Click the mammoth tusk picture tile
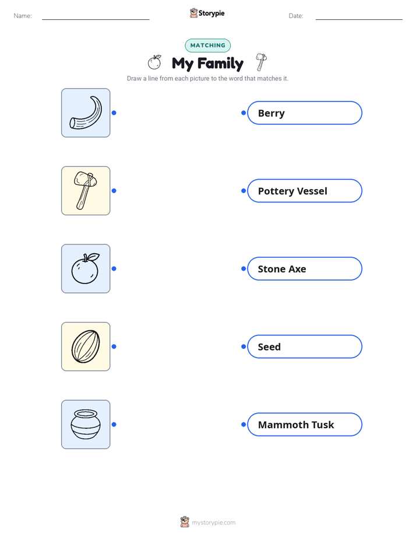Screen dimensions: 416x539 pyautogui.click(x=86, y=113)
